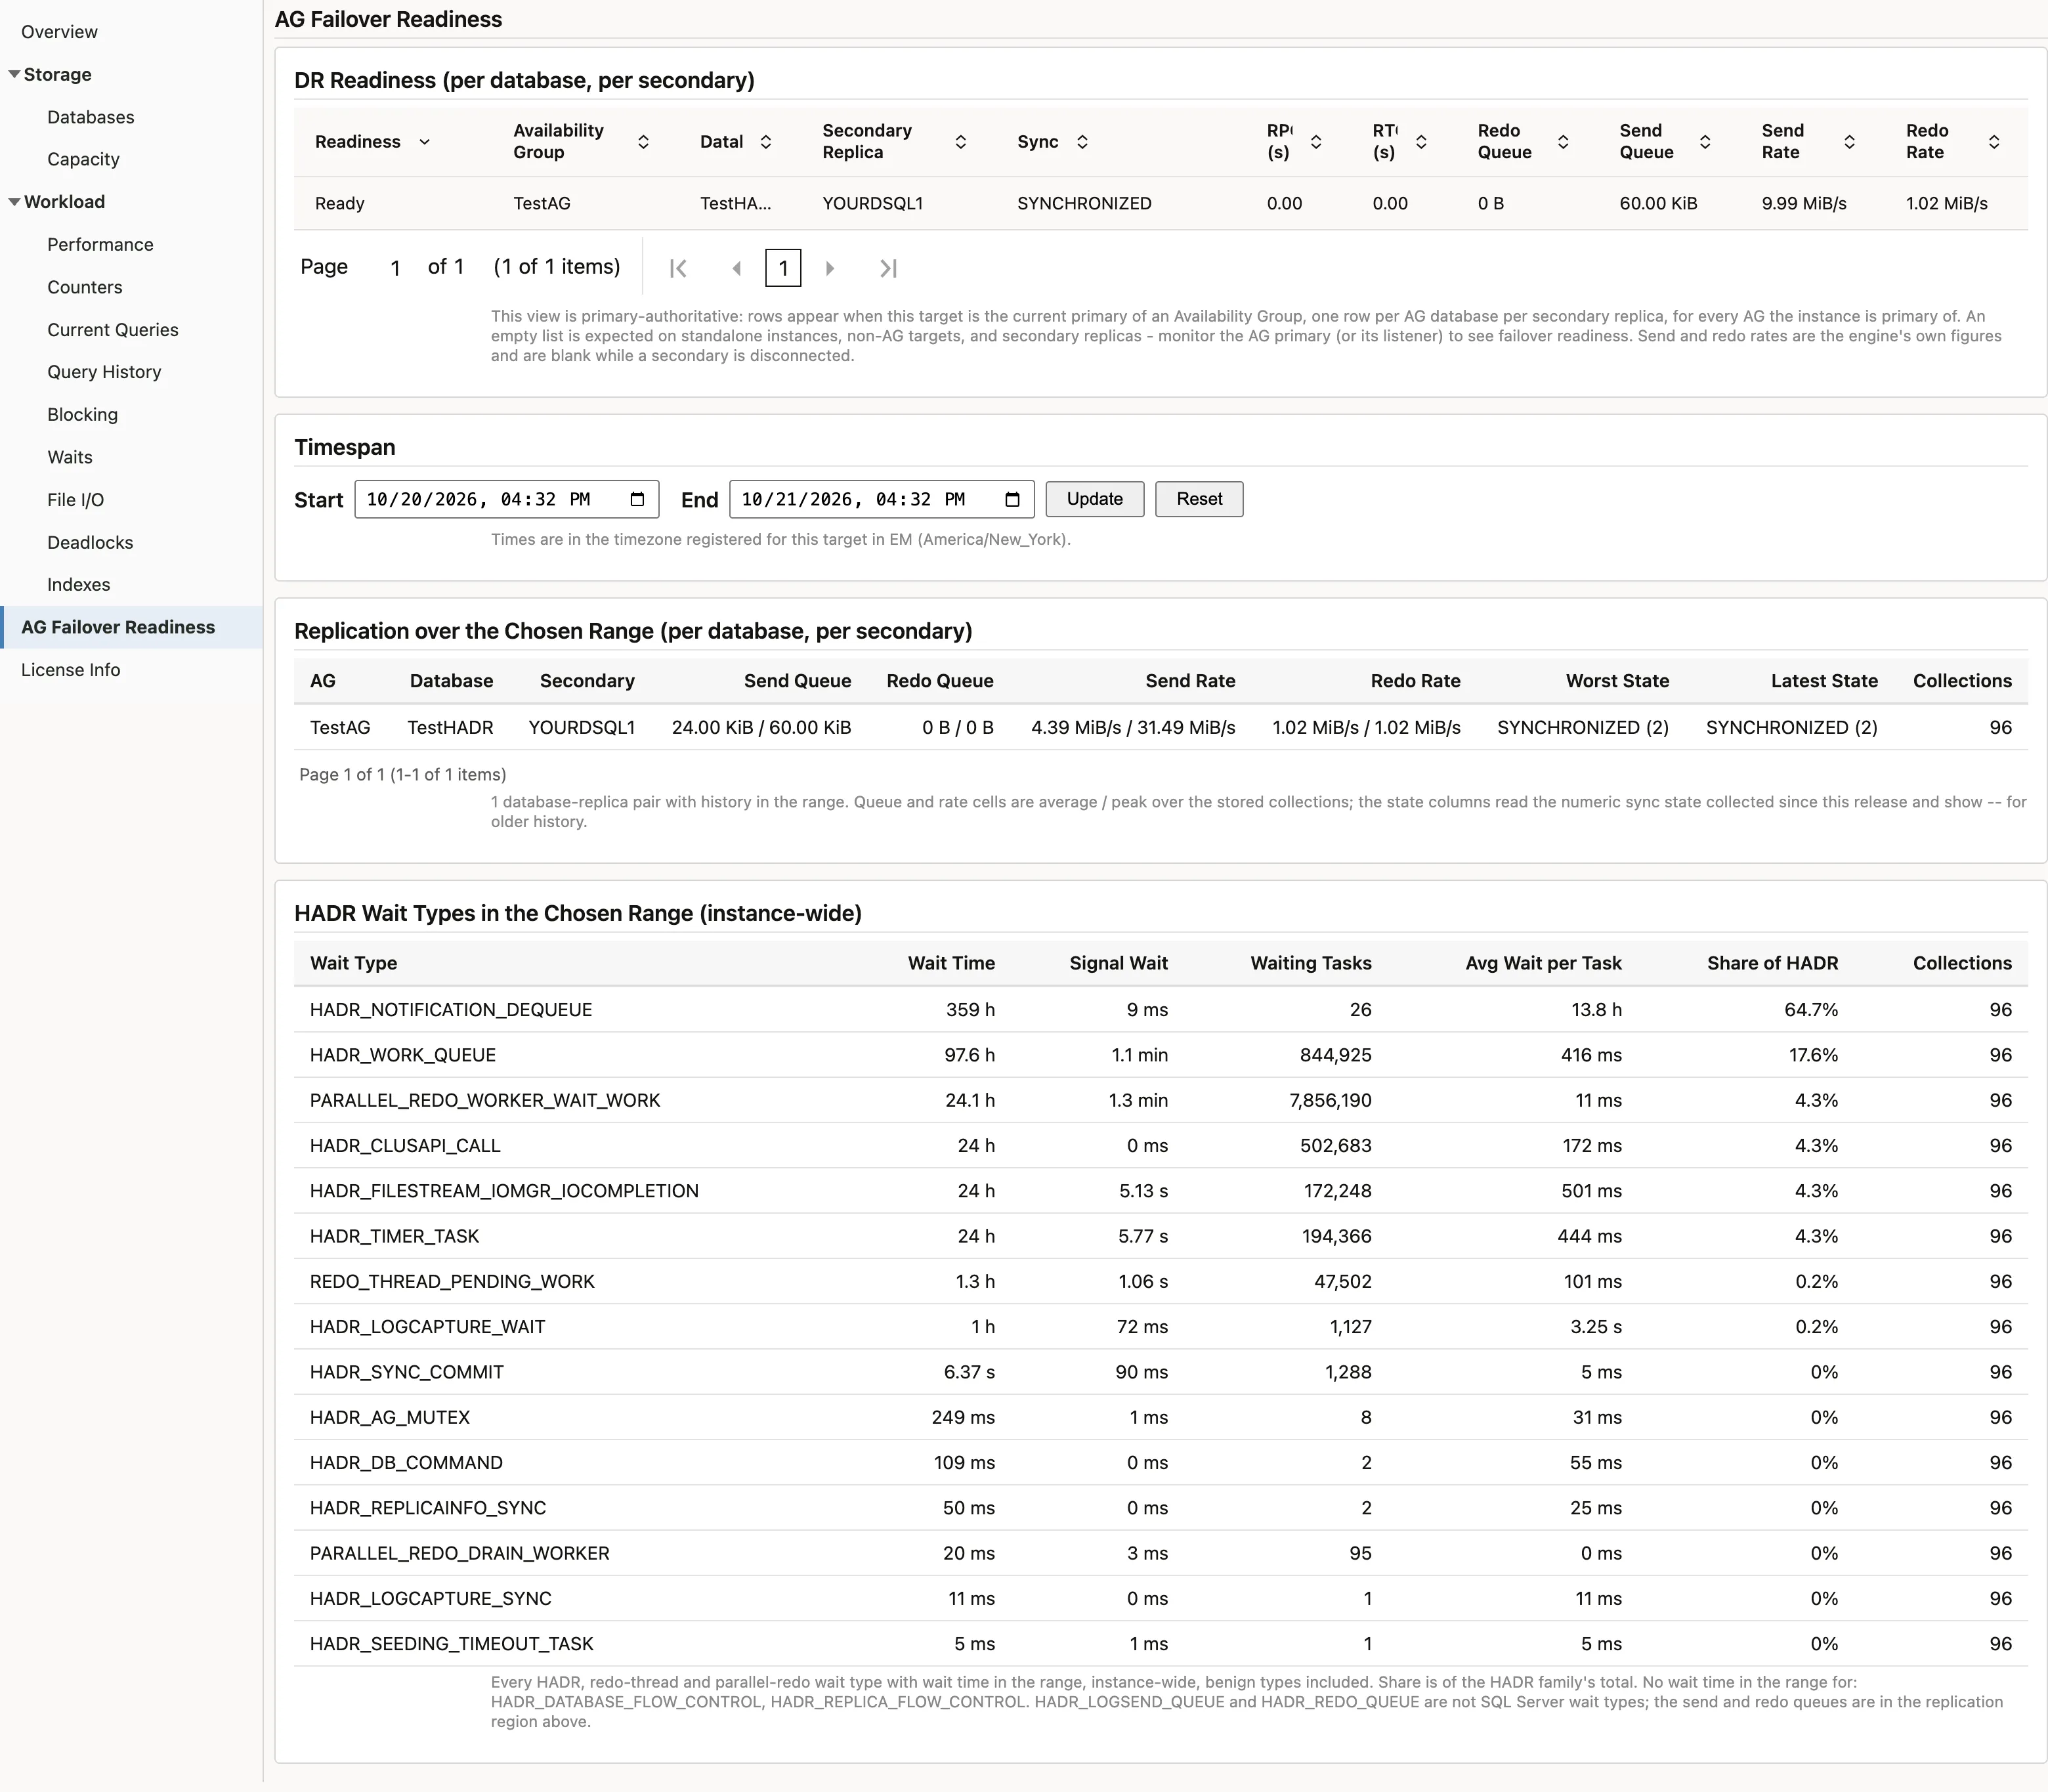Open the Overview page
Image resolution: width=2048 pixels, height=1792 pixels.
[x=59, y=32]
